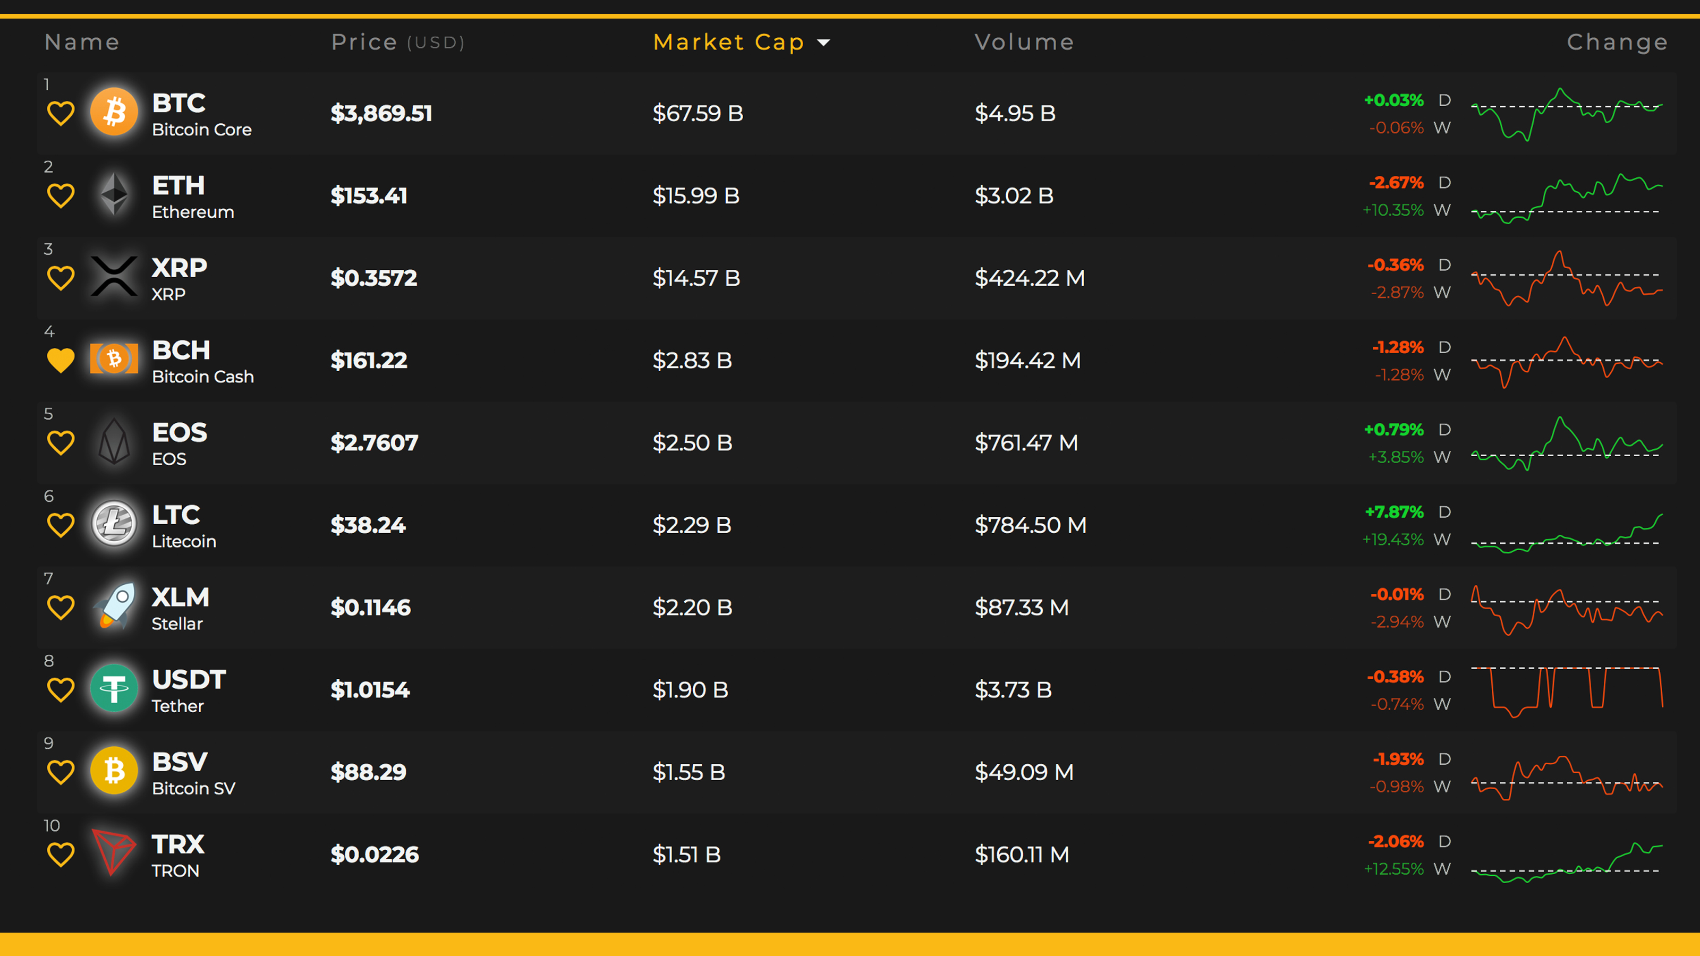Image resolution: width=1700 pixels, height=956 pixels.
Task: Toggle the sort arrow beside Market Cap
Action: 823,43
